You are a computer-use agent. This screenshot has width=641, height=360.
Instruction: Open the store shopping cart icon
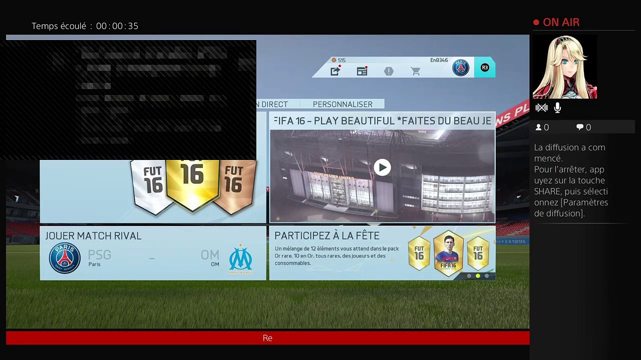416,71
